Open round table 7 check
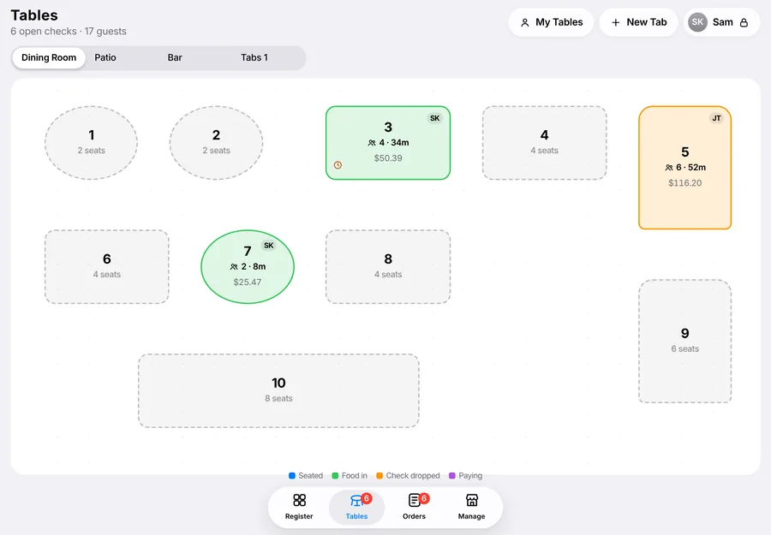Image resolution: width=771 pixels, height=535 pixels. [x=248, y=267]
